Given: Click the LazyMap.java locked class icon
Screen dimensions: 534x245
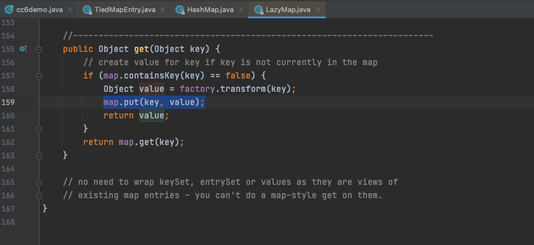Looking at the screenshot, I should (x=258, y=9).
